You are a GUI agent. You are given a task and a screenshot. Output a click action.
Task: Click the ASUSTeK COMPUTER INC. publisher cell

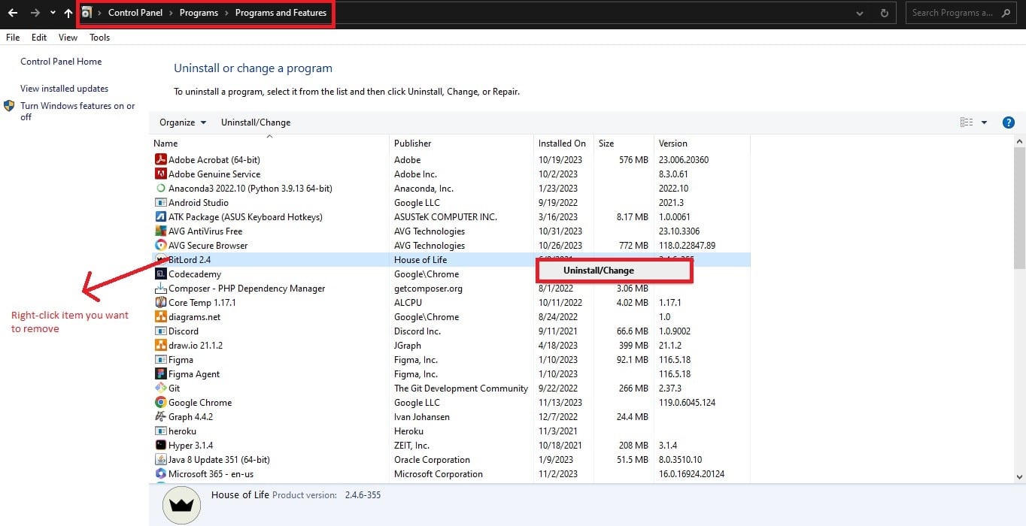pos(445,216)
